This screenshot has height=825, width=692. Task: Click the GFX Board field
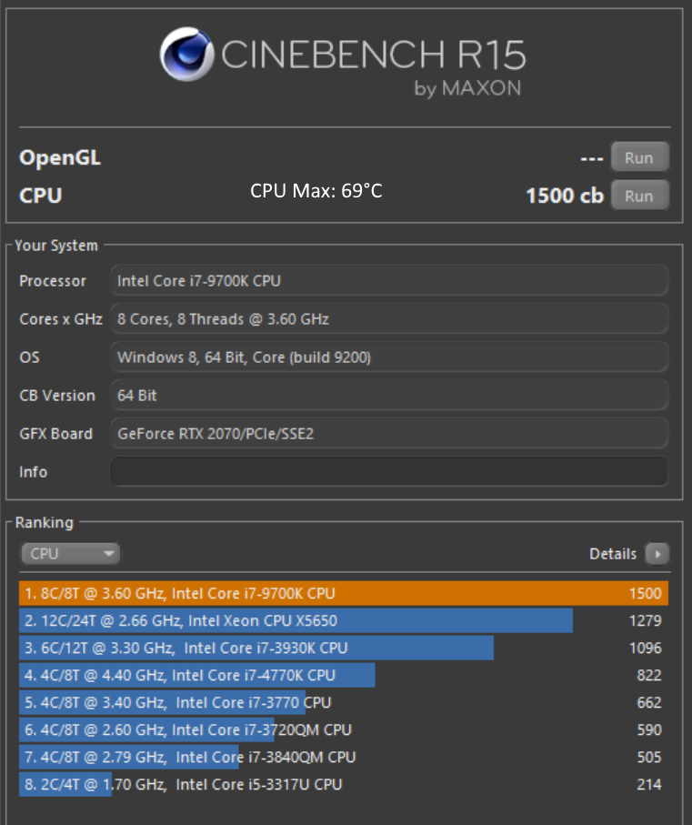(389, 434)
